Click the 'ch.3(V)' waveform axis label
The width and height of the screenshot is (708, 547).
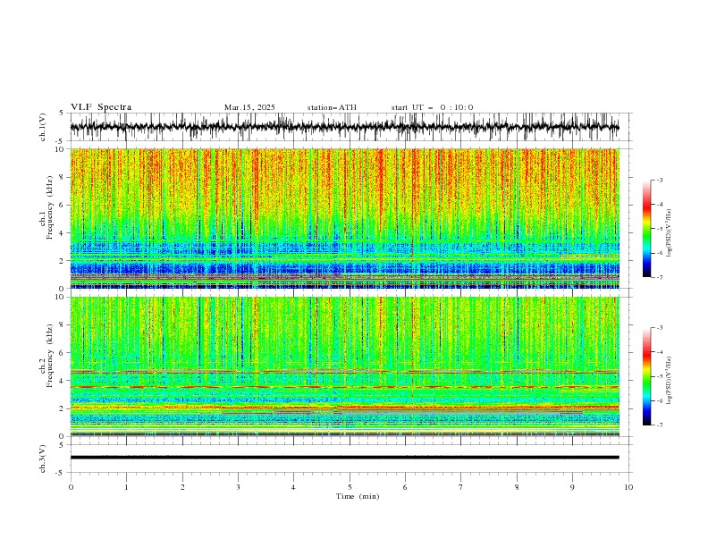[x=43, y=459]
